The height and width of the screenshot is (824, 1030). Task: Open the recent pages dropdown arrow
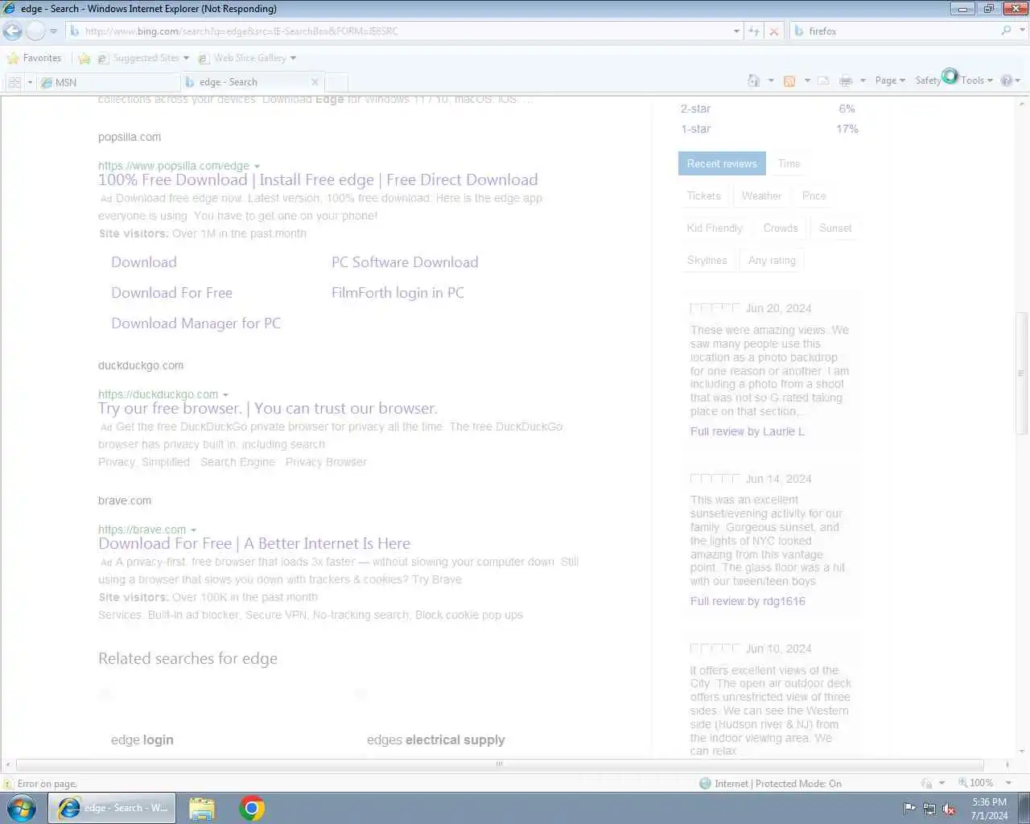(53, 31)
